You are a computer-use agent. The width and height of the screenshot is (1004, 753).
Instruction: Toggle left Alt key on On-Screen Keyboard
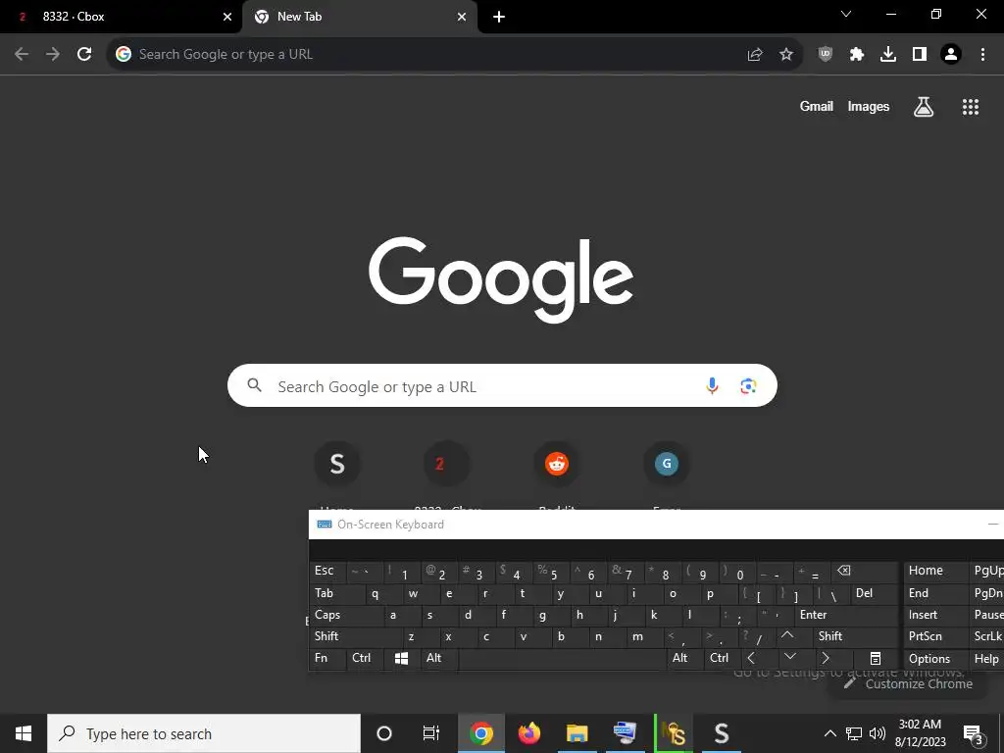click(x=439, y=658)
